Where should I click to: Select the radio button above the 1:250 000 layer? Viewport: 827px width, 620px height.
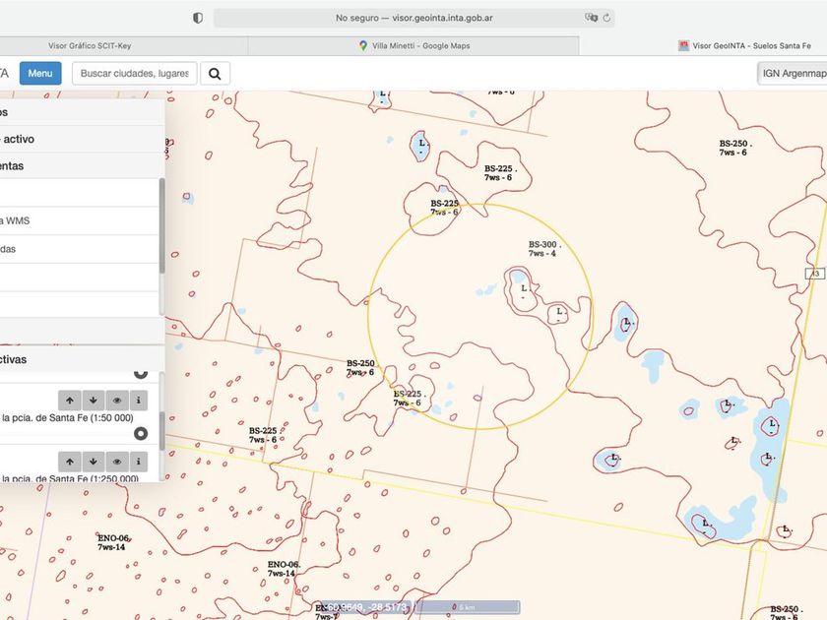pyautogui.click(x=141, y=433)
